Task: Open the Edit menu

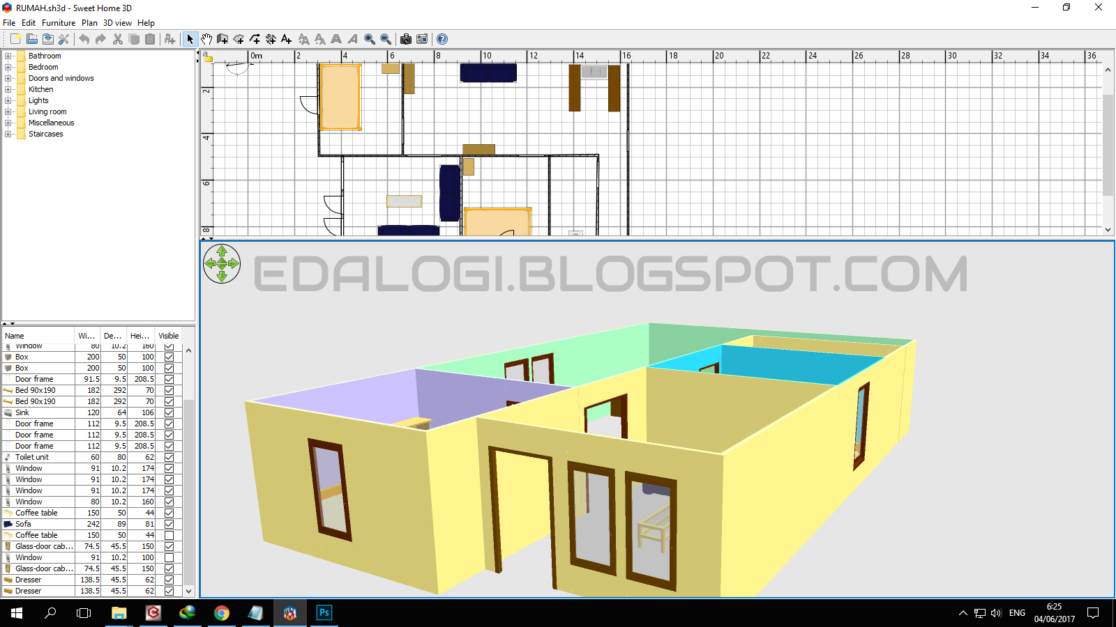Action: [x=29, y=23]
